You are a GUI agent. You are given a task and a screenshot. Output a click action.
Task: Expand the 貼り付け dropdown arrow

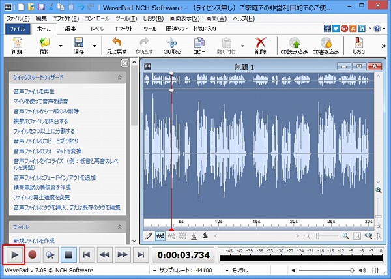click(x=242, y=46)
